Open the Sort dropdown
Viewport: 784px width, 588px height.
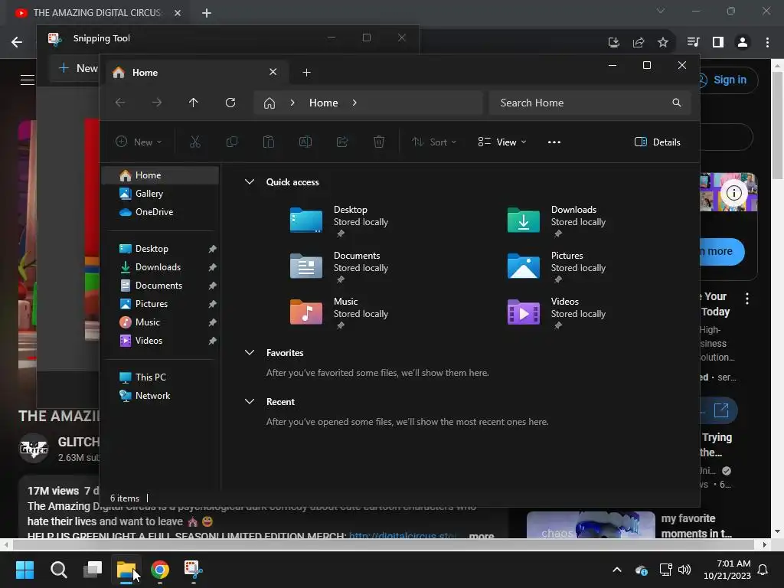pos(434,142)
